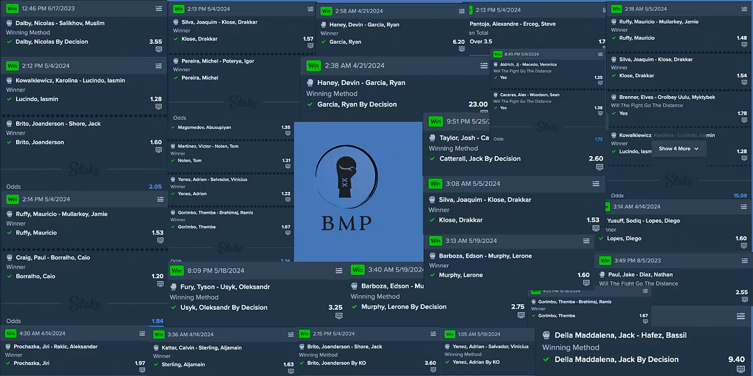
Task: Expand the Show 4 More list
Action: (x=678, y=148)
